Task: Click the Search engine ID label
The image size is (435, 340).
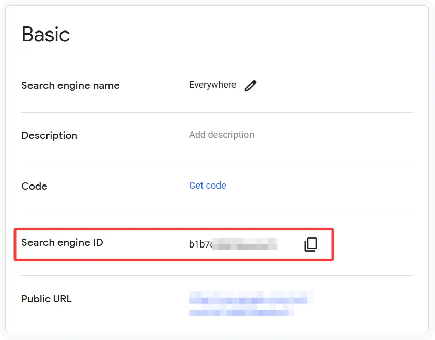Action: click(x=61, y=242)
